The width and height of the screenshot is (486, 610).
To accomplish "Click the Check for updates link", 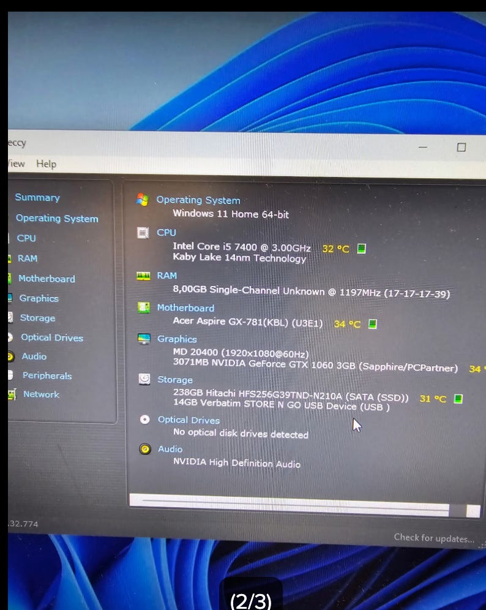I will click(x=434, y=538).
